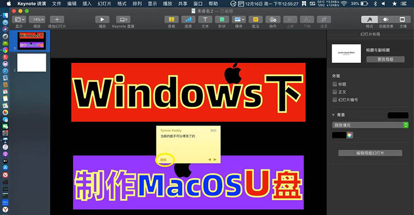The image size is (414, 215).
Task: Open the 幻灯片 menu
Action: pyautogui.click(x=105, y=4)
